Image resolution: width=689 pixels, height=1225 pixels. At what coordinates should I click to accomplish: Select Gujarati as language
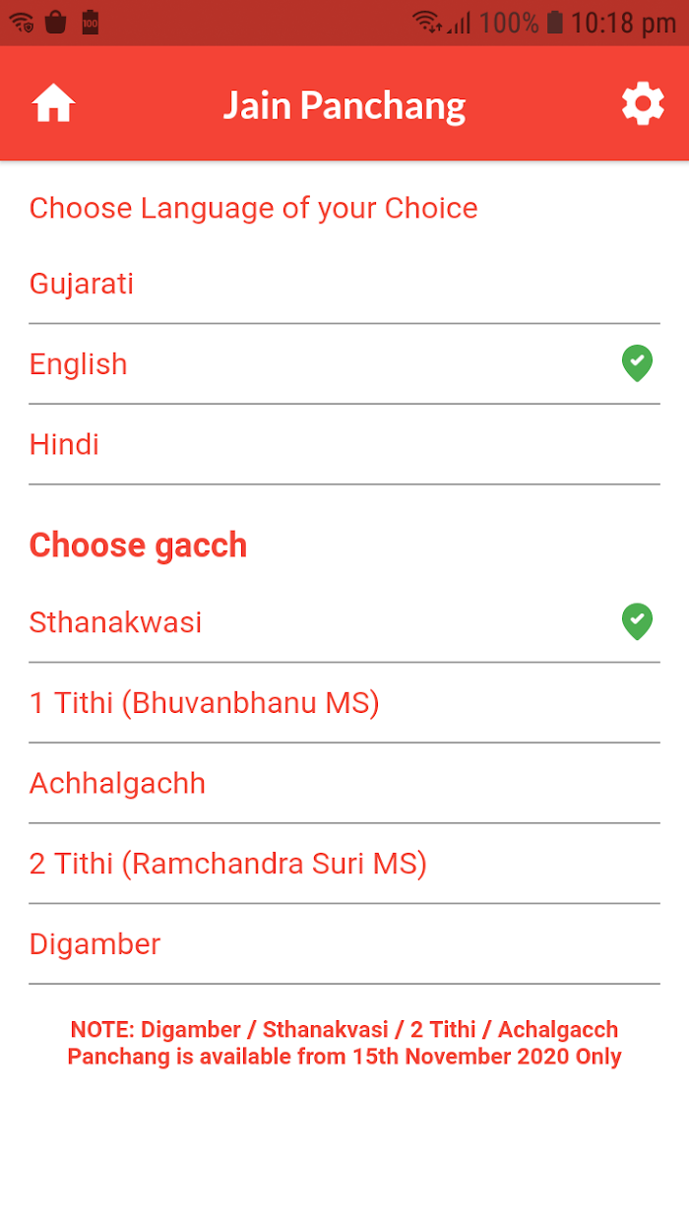[x=344, y=284]
